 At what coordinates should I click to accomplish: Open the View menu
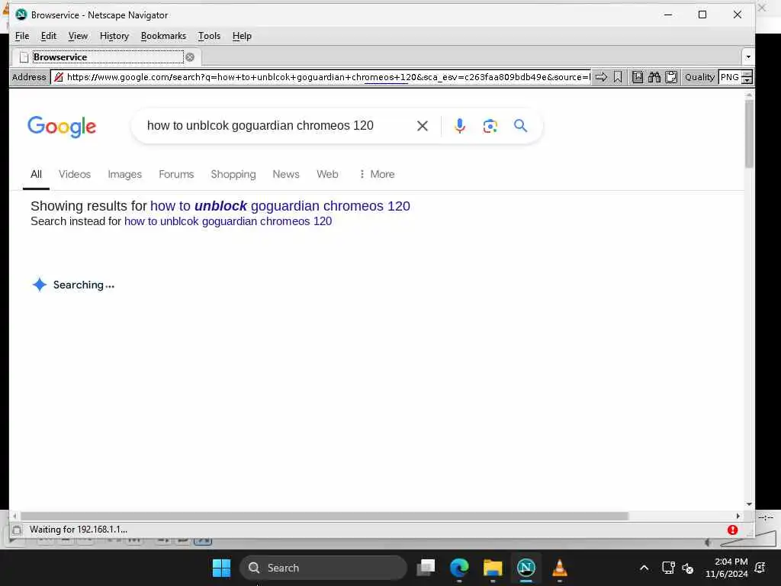pos(79,36)
